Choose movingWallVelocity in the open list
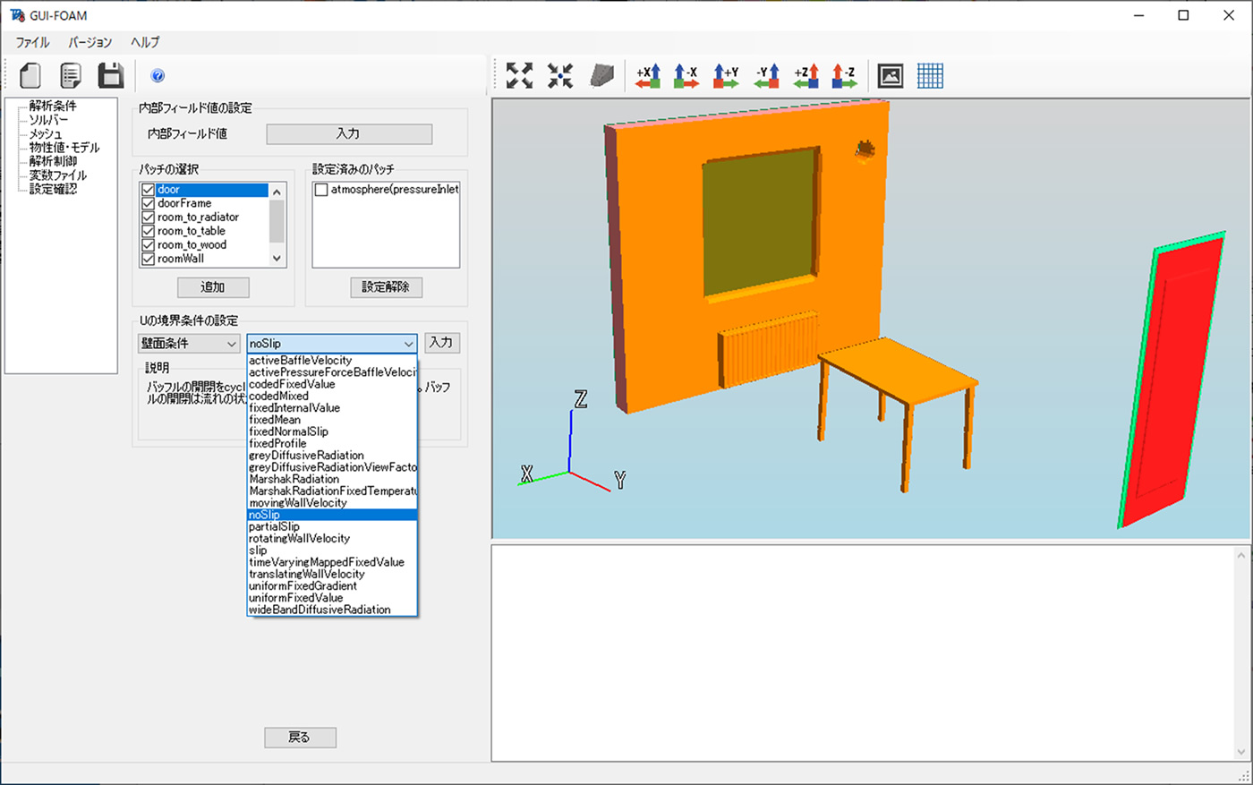 click(x=298, y=503)
